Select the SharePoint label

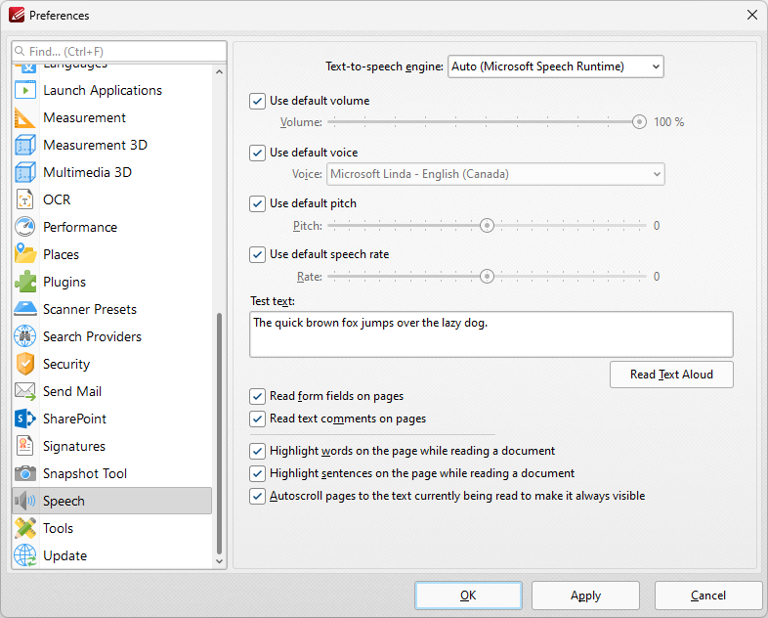pos(74,419)
